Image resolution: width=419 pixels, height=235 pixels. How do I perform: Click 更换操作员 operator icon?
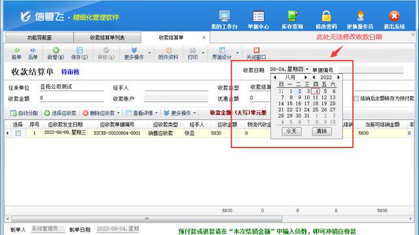point(360,16)
